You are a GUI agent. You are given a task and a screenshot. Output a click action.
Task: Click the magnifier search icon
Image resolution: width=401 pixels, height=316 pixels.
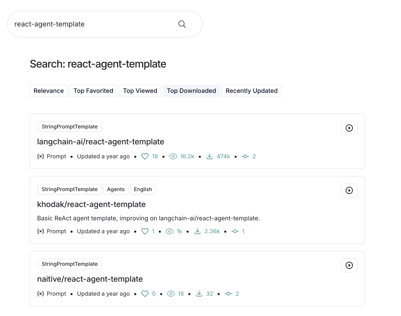(x=182, y=24)
